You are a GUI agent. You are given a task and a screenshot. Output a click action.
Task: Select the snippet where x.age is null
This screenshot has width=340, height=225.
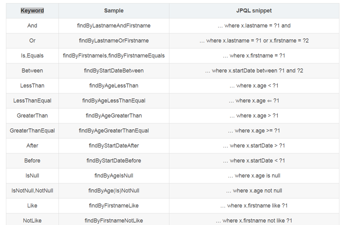254,176
